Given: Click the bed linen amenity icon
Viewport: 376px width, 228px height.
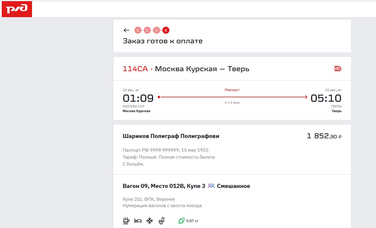Looking at the screenshot, I should coord(138,221).
